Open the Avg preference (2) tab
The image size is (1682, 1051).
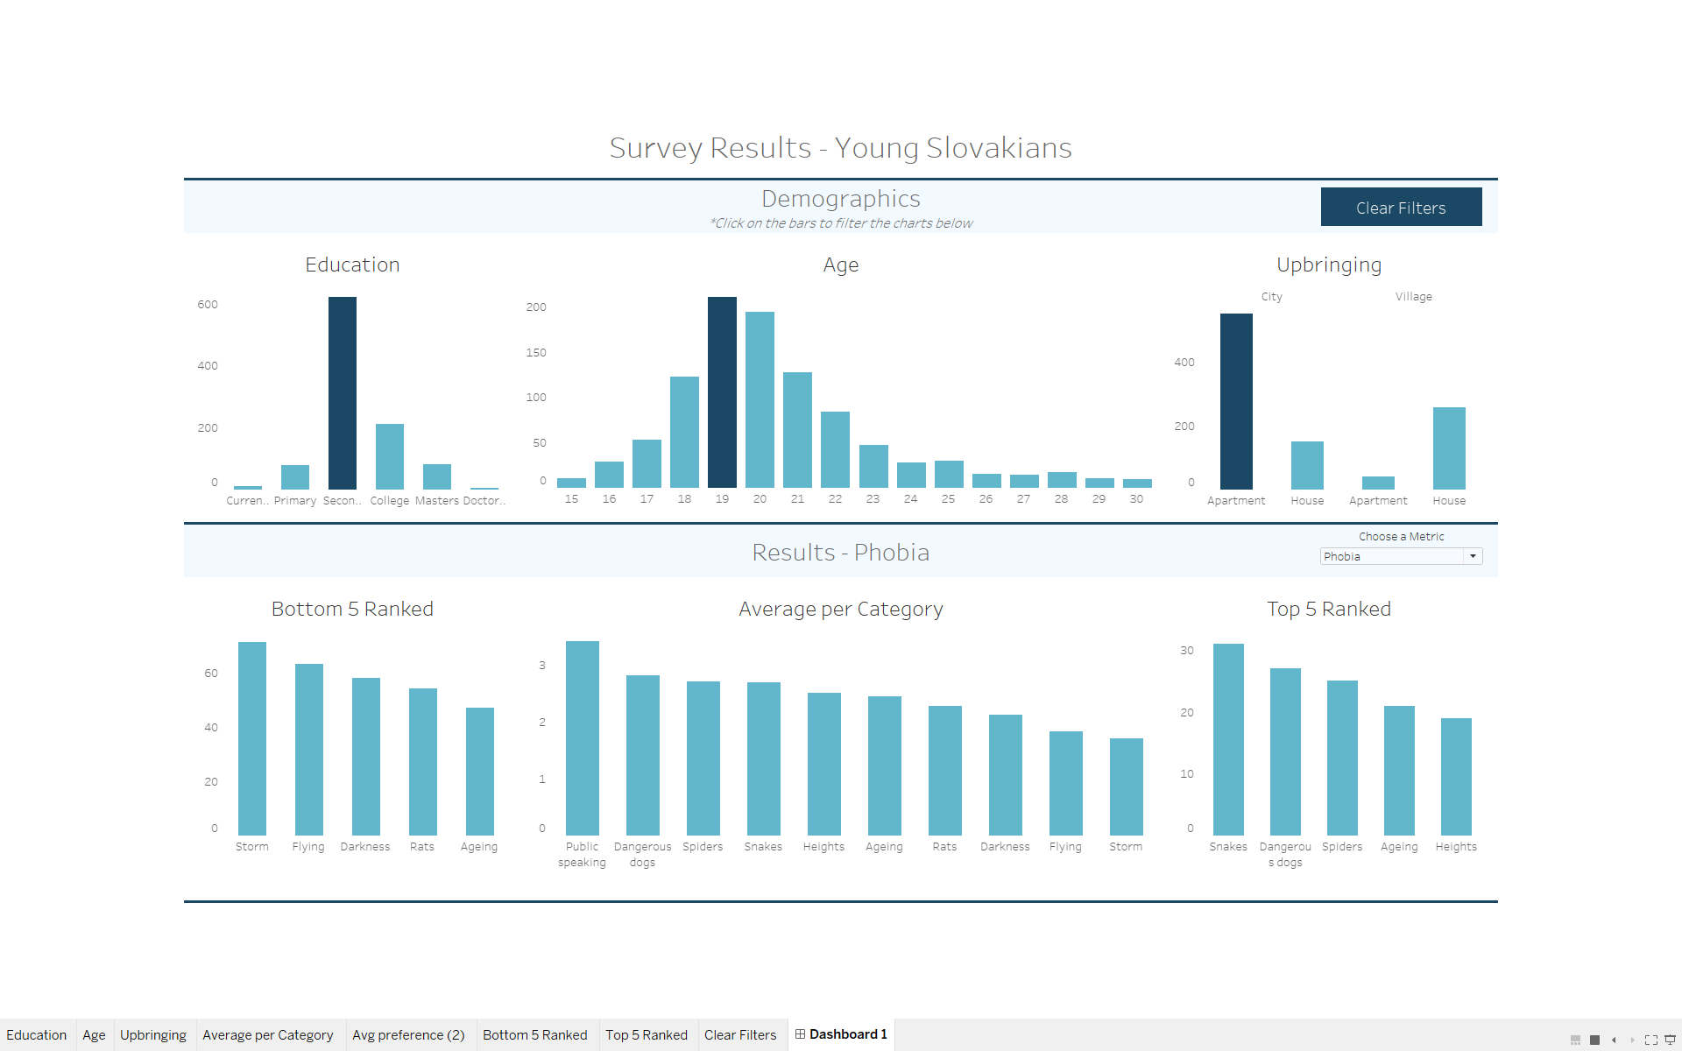pyautogui.click(x=408, y=1035)
